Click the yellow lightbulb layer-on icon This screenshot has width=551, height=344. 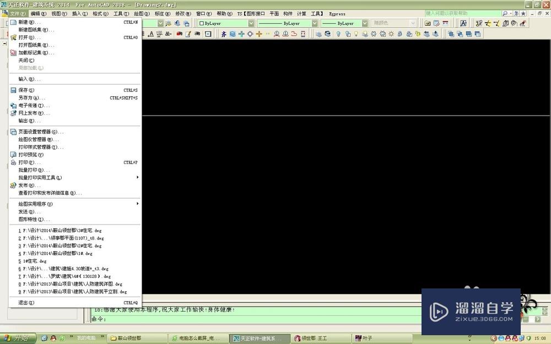(356, 34)
